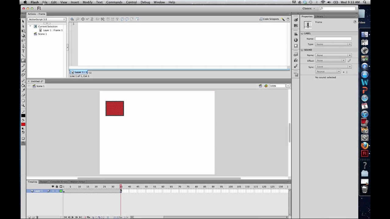Screen dimensions: 390x219
Task: Toggle Layer 1 green outline square
Action: point(61,191)
